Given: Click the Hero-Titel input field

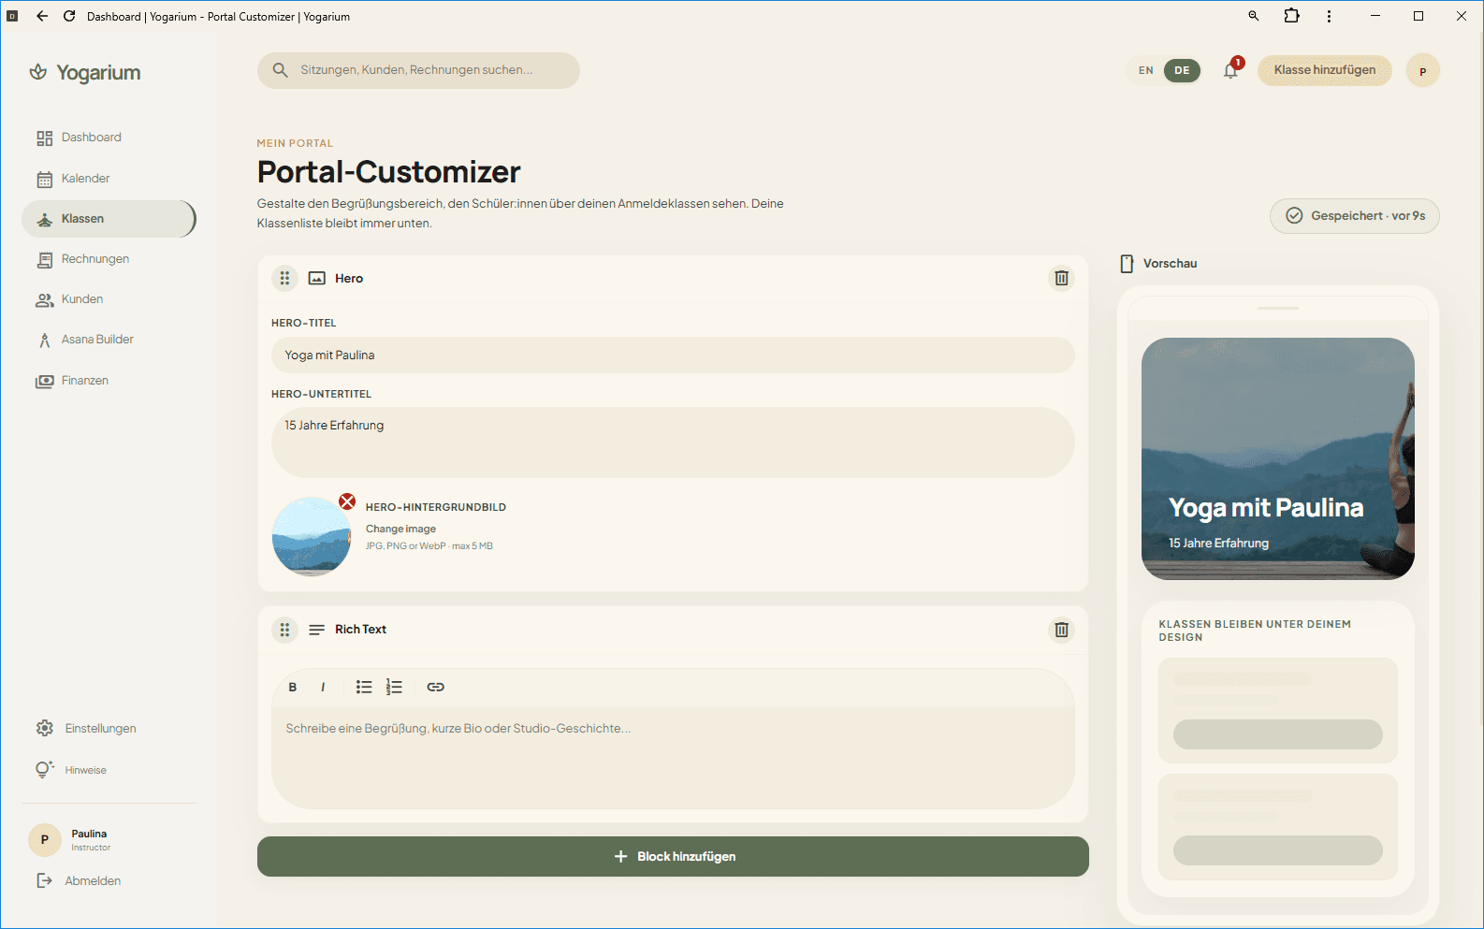Looking at the screenshot, I should 673,356.
